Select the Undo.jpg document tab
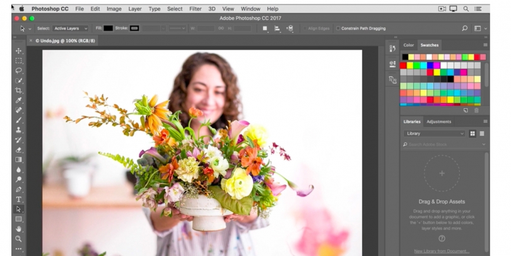This screenshot has height=256, width=511. pyautogui.click(x=65, y=41)
